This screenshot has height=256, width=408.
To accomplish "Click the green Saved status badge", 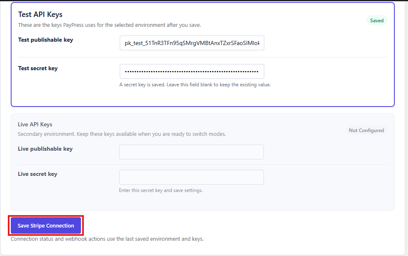I will [377, 21].
